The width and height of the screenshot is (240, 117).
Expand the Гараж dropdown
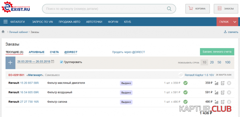pos(235,22)
